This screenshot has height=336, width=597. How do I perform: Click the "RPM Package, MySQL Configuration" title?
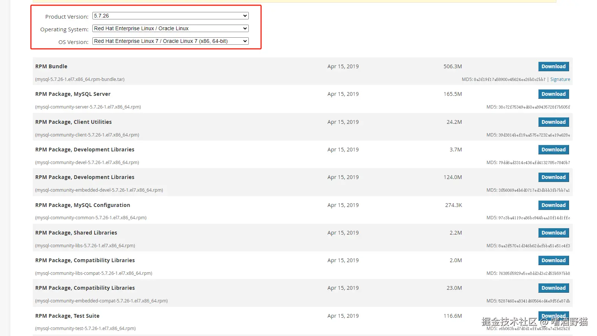point(83,205)
